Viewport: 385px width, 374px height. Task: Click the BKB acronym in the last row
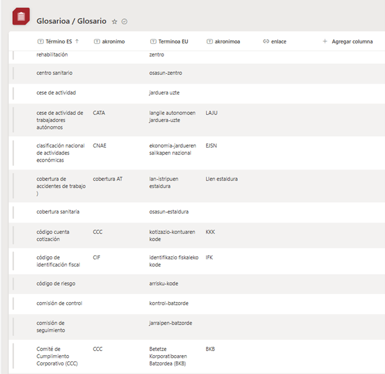click(210, 350)
